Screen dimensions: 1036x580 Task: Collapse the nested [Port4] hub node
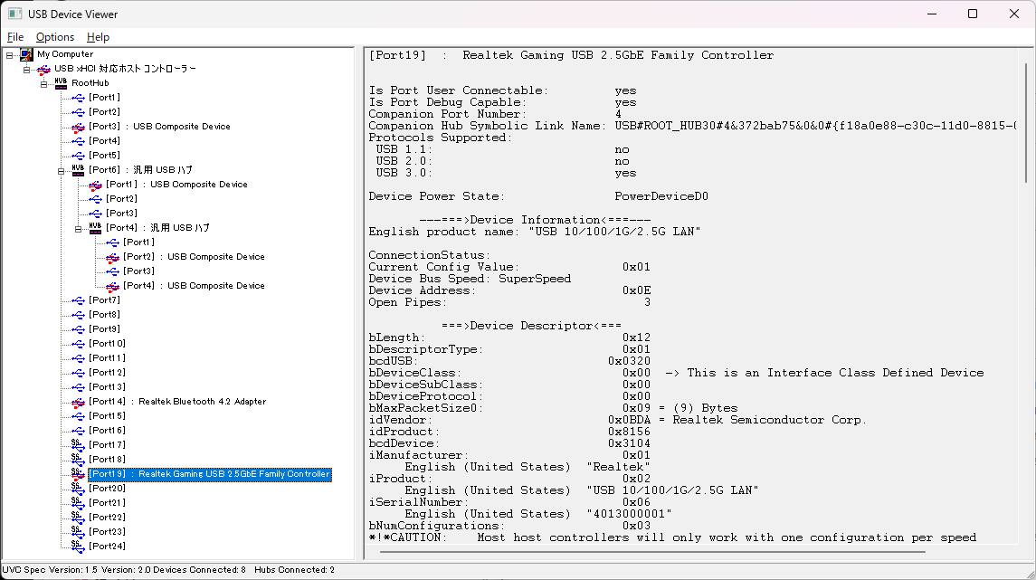point(78,229)
